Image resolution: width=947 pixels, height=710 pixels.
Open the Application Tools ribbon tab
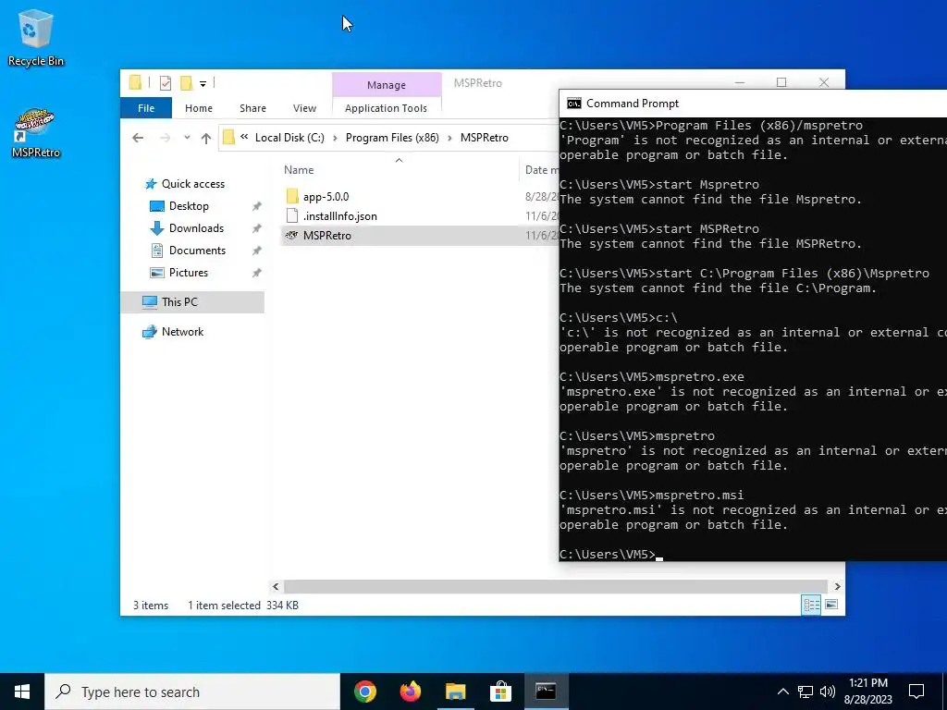coord(386,108)
